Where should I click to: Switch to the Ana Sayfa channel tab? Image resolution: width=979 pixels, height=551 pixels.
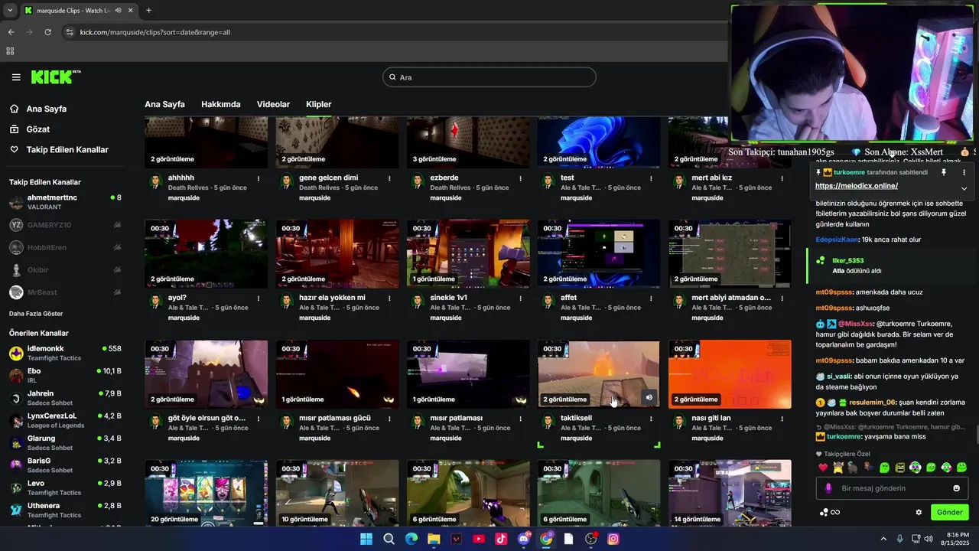coord(164,104)
